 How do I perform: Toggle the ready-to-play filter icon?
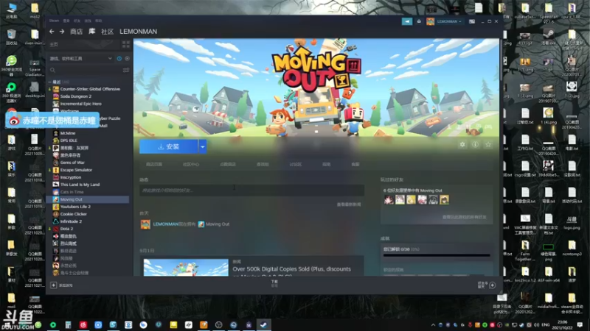coord(127,59)
